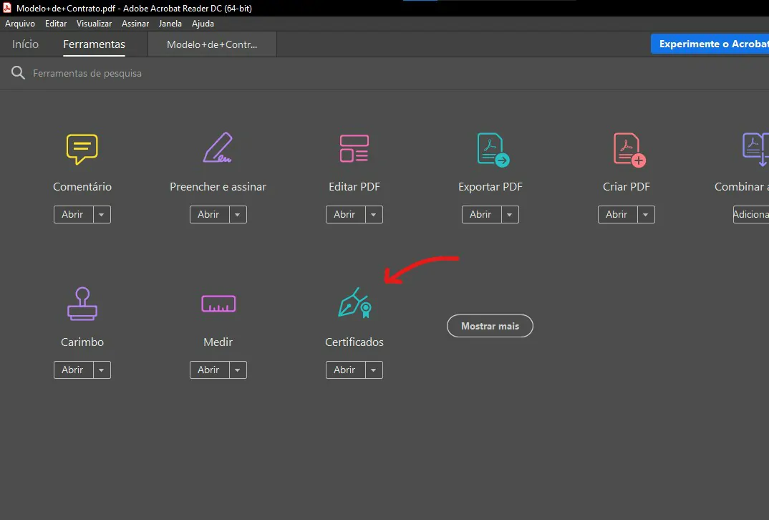Expand dropdown arrow for Exportar PDF
Image resolution: width=769 pixels, height=520 pixels.
[x=510, y=214]
